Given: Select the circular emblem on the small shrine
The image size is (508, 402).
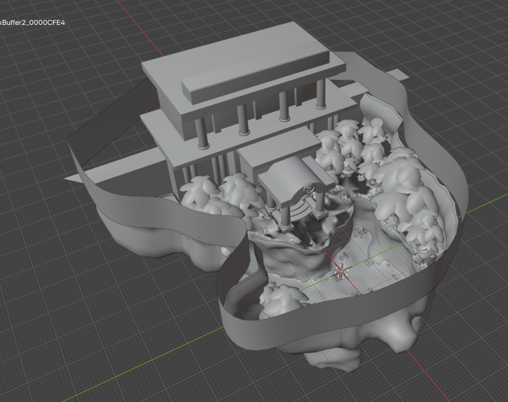Looking at the screenshot, I should (x=308, y=189).
